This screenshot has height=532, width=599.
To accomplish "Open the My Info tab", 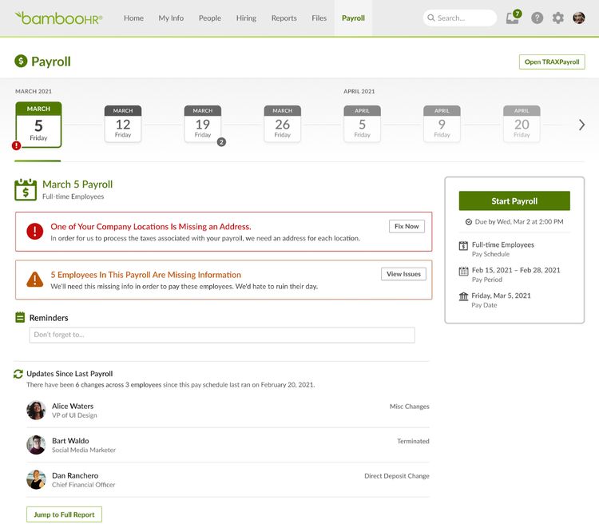I will [x=171, y=18].
